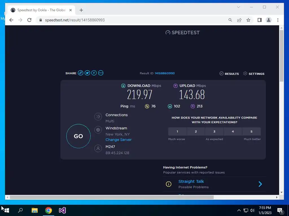Open Speedtest Settings
The width and height of the screenshot is (289, 216).
254,74
